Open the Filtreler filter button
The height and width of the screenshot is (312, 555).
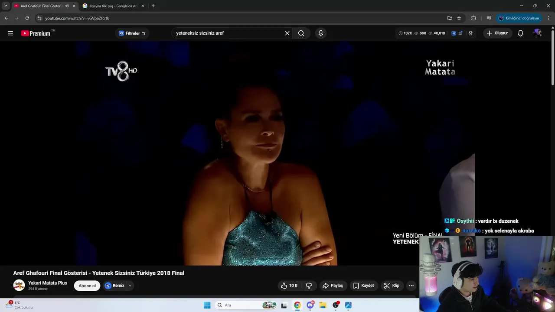coord(132,33)
